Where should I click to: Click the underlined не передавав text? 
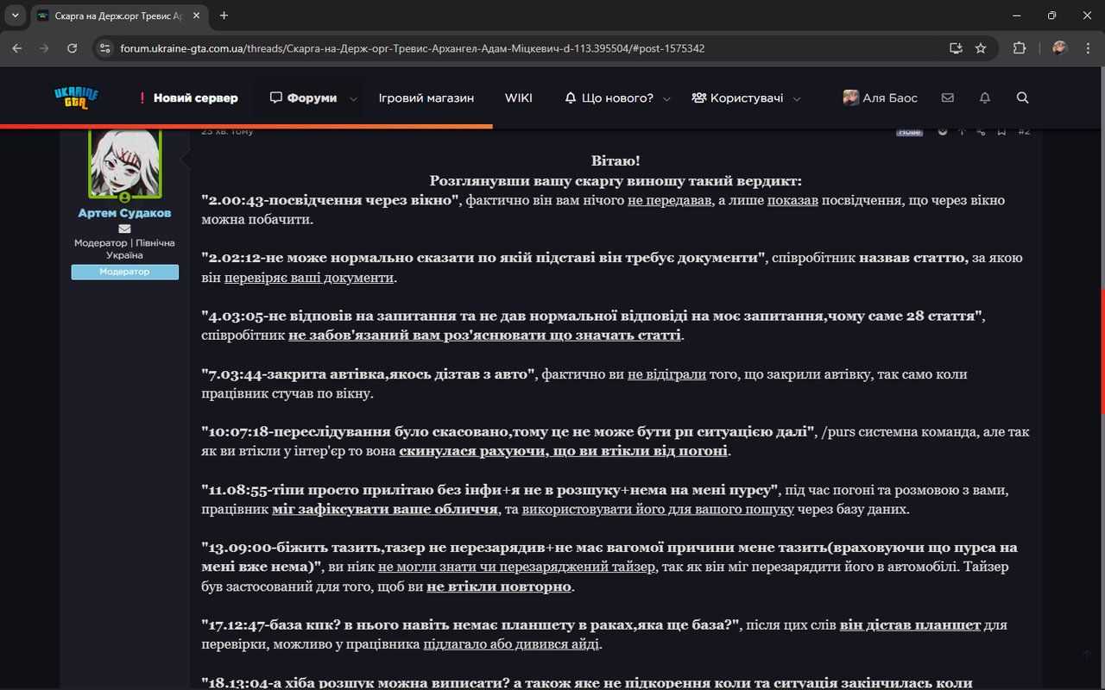tap(670, 200)
